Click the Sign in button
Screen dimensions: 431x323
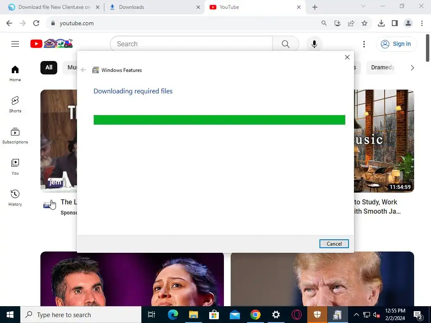click(x=396, y=44)
